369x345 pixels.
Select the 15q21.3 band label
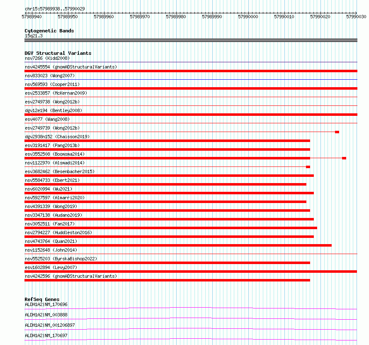click(34, 36)
